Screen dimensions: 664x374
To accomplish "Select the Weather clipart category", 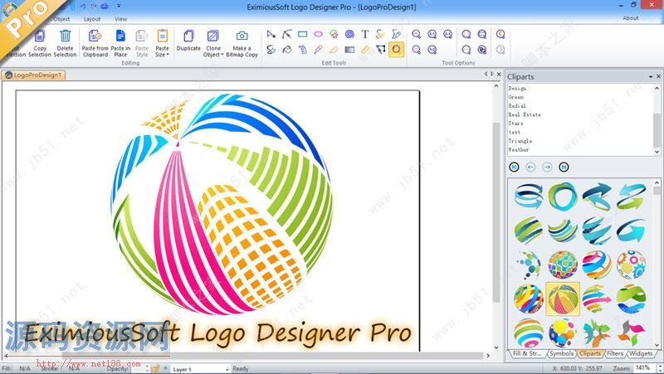I will 519,150.
